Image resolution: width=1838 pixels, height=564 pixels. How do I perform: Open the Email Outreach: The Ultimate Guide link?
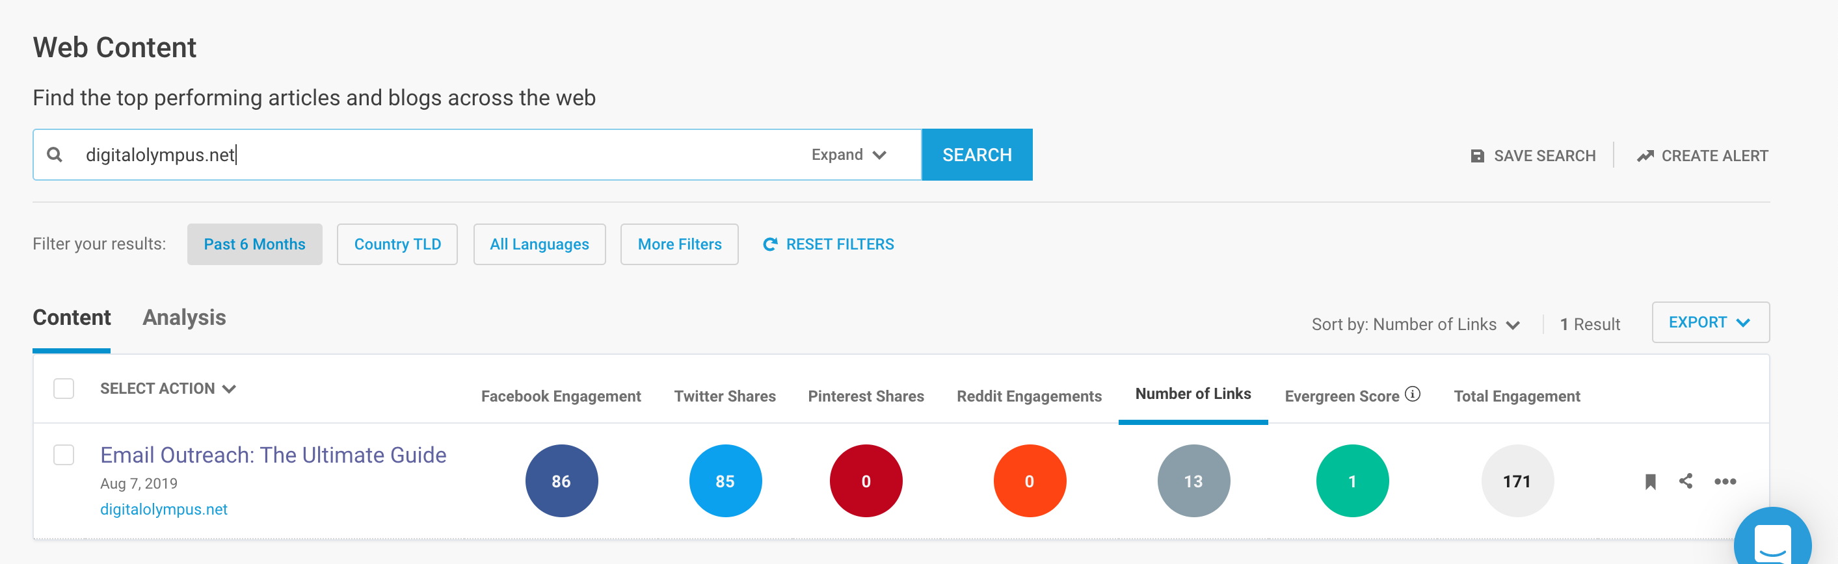tap(273, 455)
